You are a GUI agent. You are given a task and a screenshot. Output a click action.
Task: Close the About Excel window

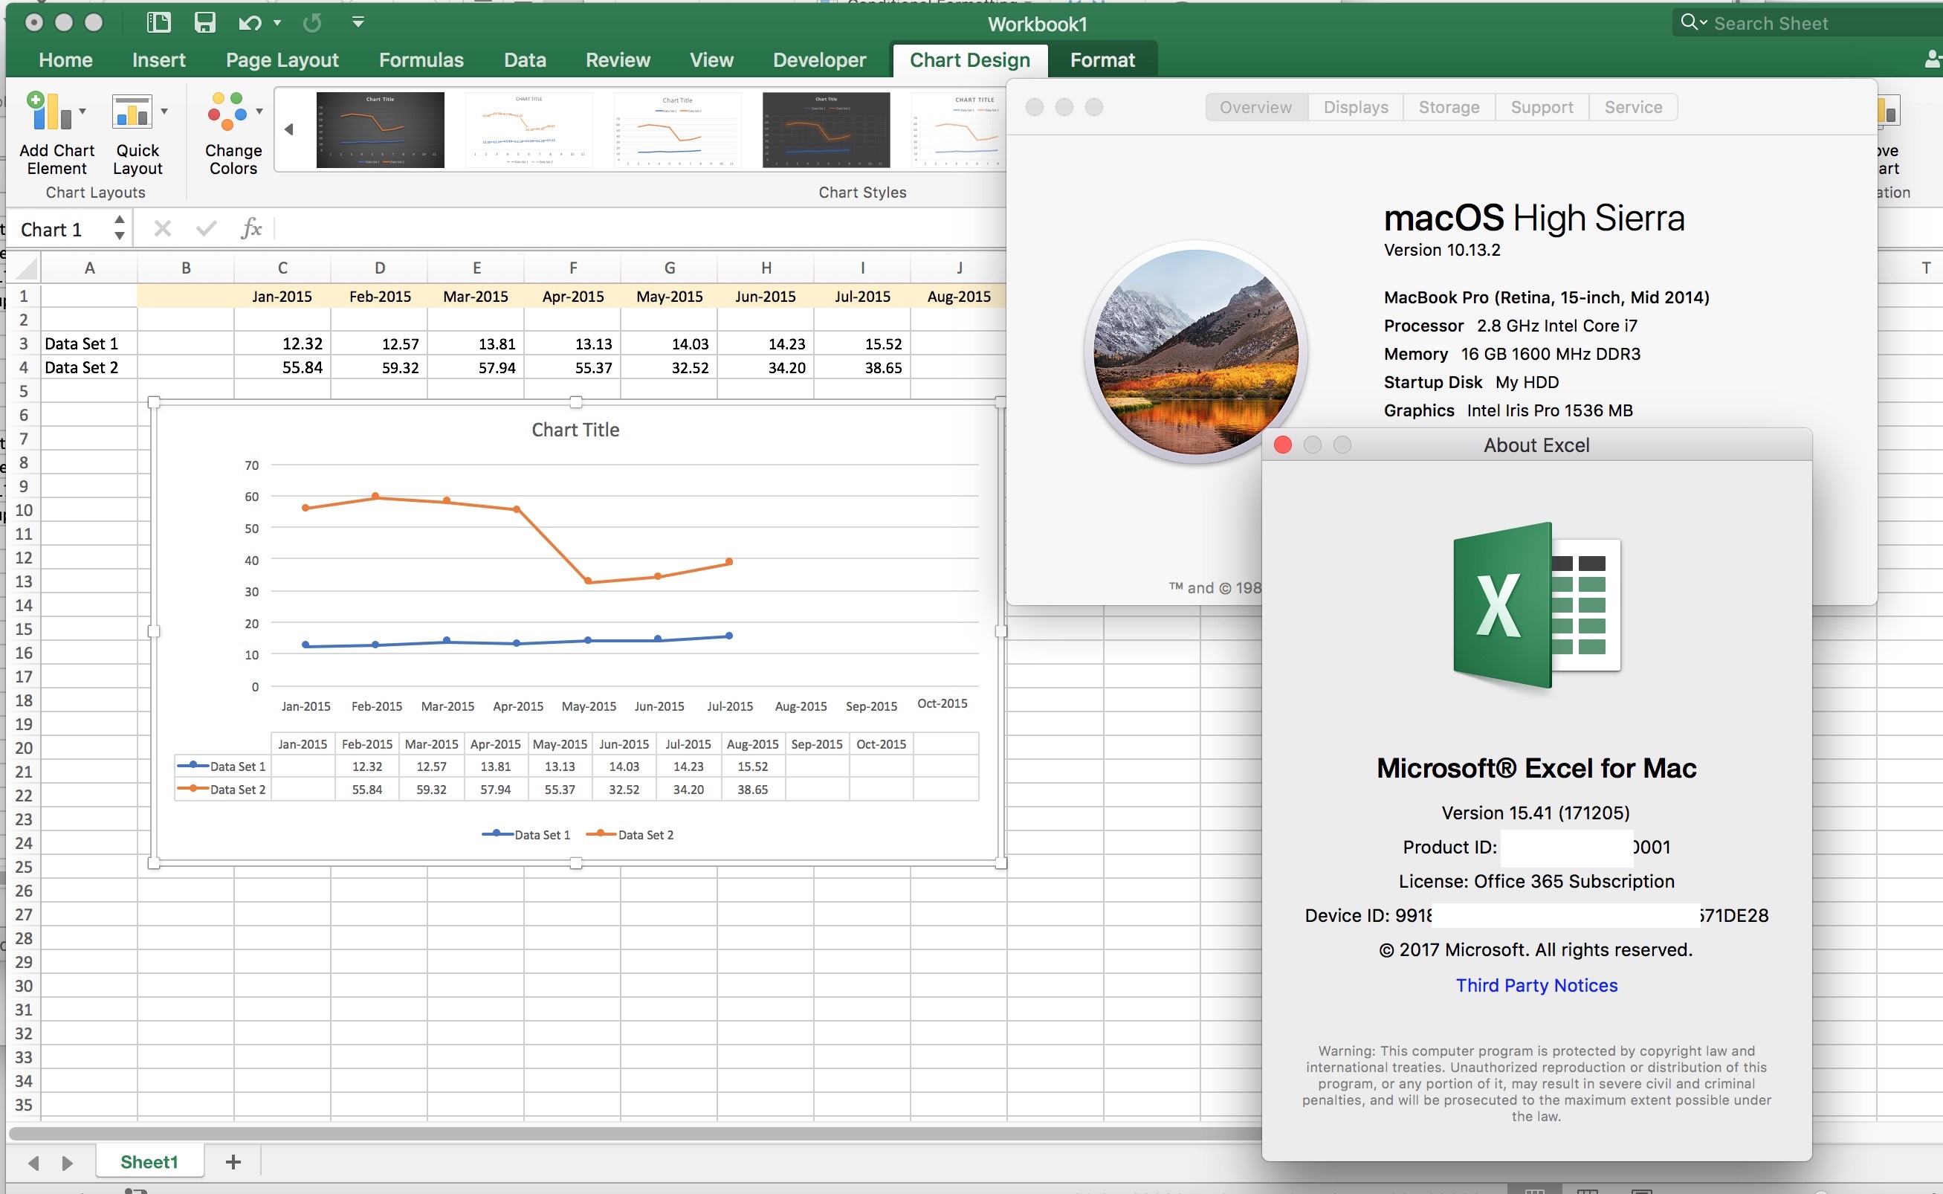click(x=1283, y=445)
